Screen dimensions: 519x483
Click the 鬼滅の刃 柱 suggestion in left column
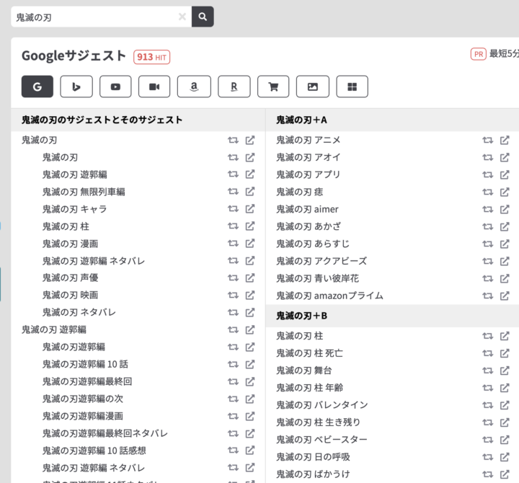pyautogui.click(x=66, y=226)
